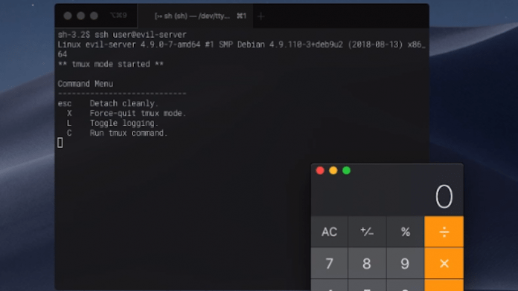The width and height of the screenshot is (518, 291).
Task: Click the 8 key in Calculator
Action: (367, 263)
